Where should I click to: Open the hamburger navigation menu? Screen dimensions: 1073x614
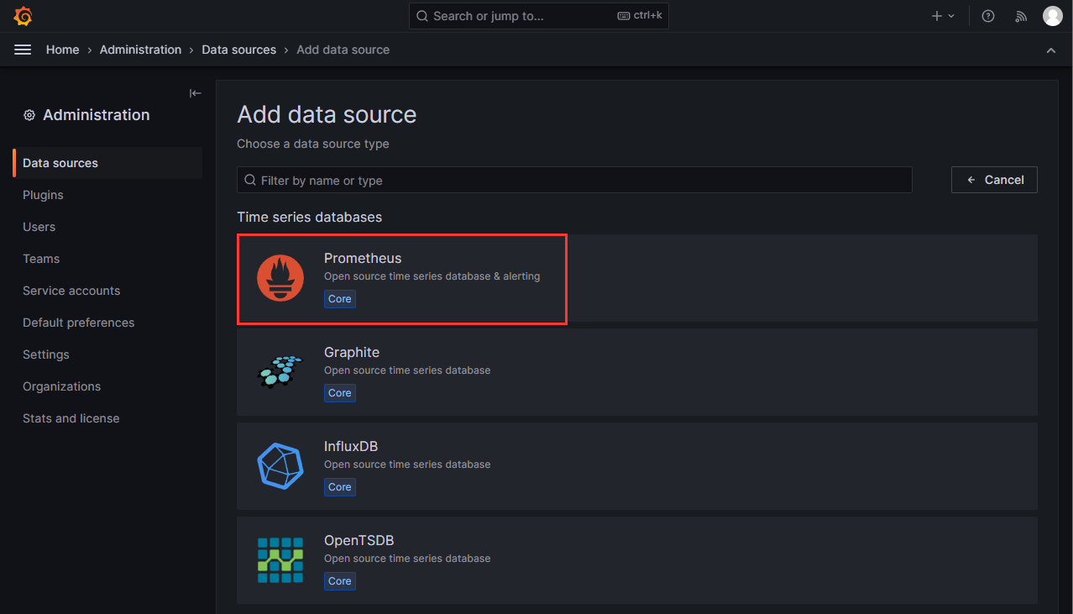tap(23, 50)
